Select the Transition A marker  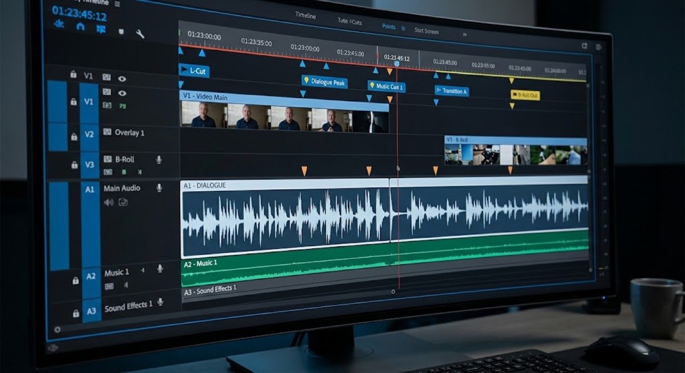click(x=452, y=91)
